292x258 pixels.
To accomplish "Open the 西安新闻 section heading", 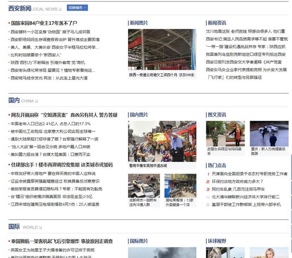I will (x=20, y=8).
